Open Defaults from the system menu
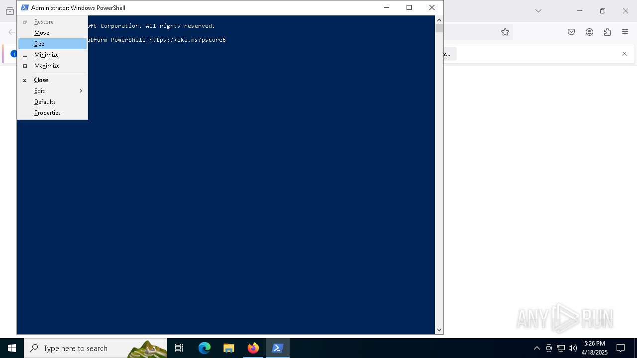Image resolution: width=637 pixels, height=358 pixels. pyautogui.click(x=52, y=102)
